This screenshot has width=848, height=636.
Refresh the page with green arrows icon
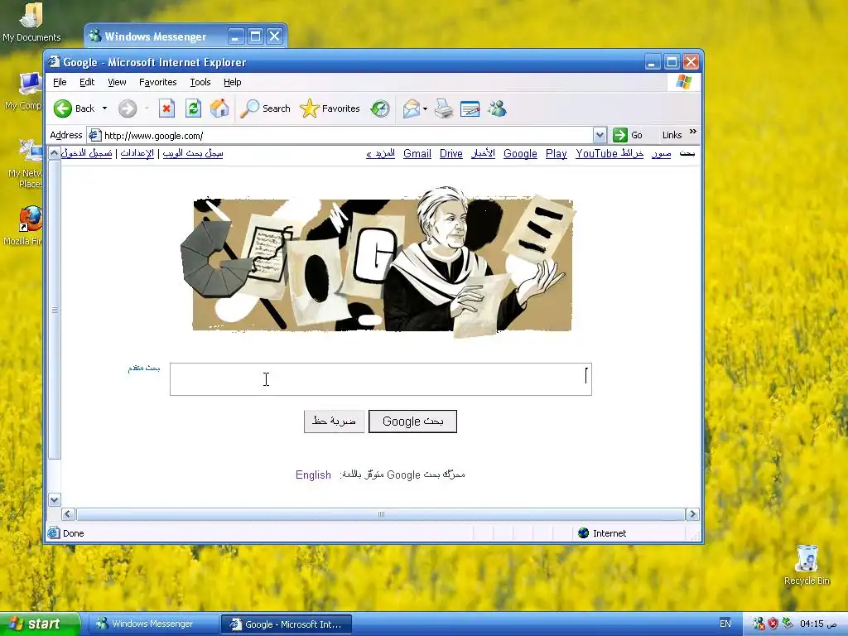193,108
